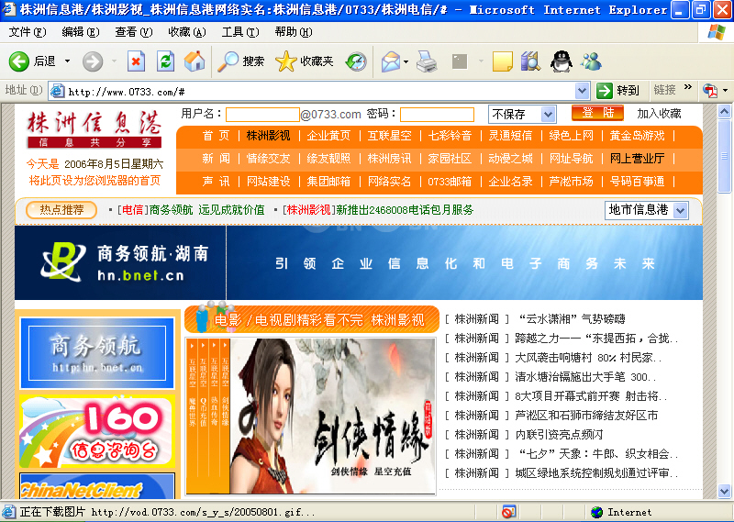Image resolution: width=734 pixels, height=522 pixels.
Task: Open the Edit button dropdown arrow
Action: point(481,61)
